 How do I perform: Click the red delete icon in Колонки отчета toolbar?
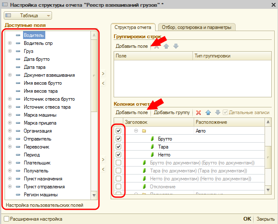[198, 113]
